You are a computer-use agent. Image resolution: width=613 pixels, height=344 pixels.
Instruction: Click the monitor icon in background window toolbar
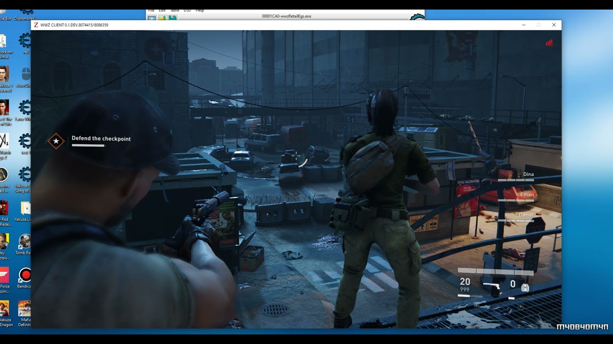pos(152,18)
